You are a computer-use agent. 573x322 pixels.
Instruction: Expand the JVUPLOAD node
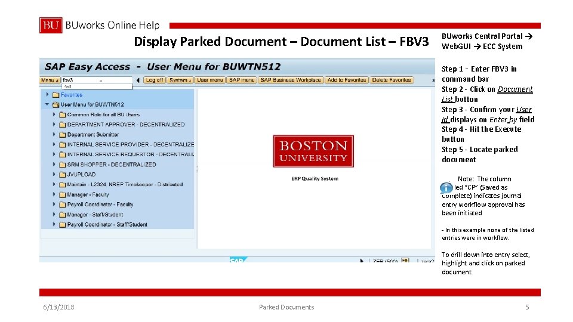(x=54, y=175)
